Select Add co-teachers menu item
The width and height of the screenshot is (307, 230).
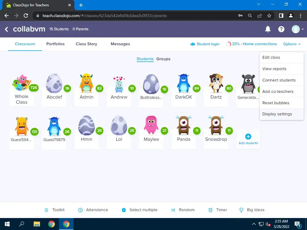tap(281, 92)
